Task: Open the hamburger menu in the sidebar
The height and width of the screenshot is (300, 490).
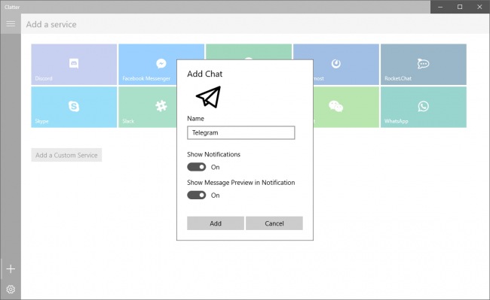Action: pyautogui.click(x=11, y=23)
